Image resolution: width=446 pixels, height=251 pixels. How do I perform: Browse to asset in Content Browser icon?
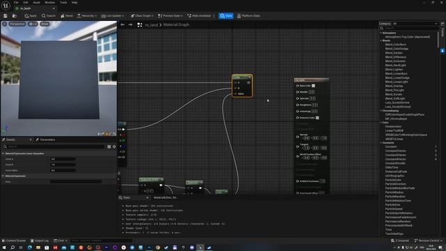pos(14,16)
